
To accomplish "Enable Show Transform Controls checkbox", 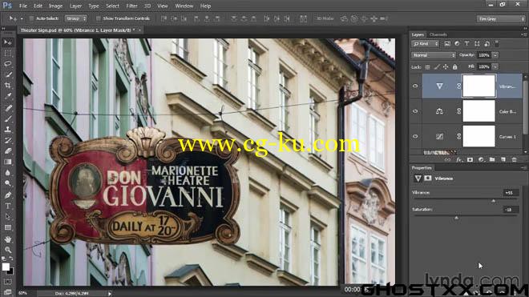I will [x=98, y=18].
